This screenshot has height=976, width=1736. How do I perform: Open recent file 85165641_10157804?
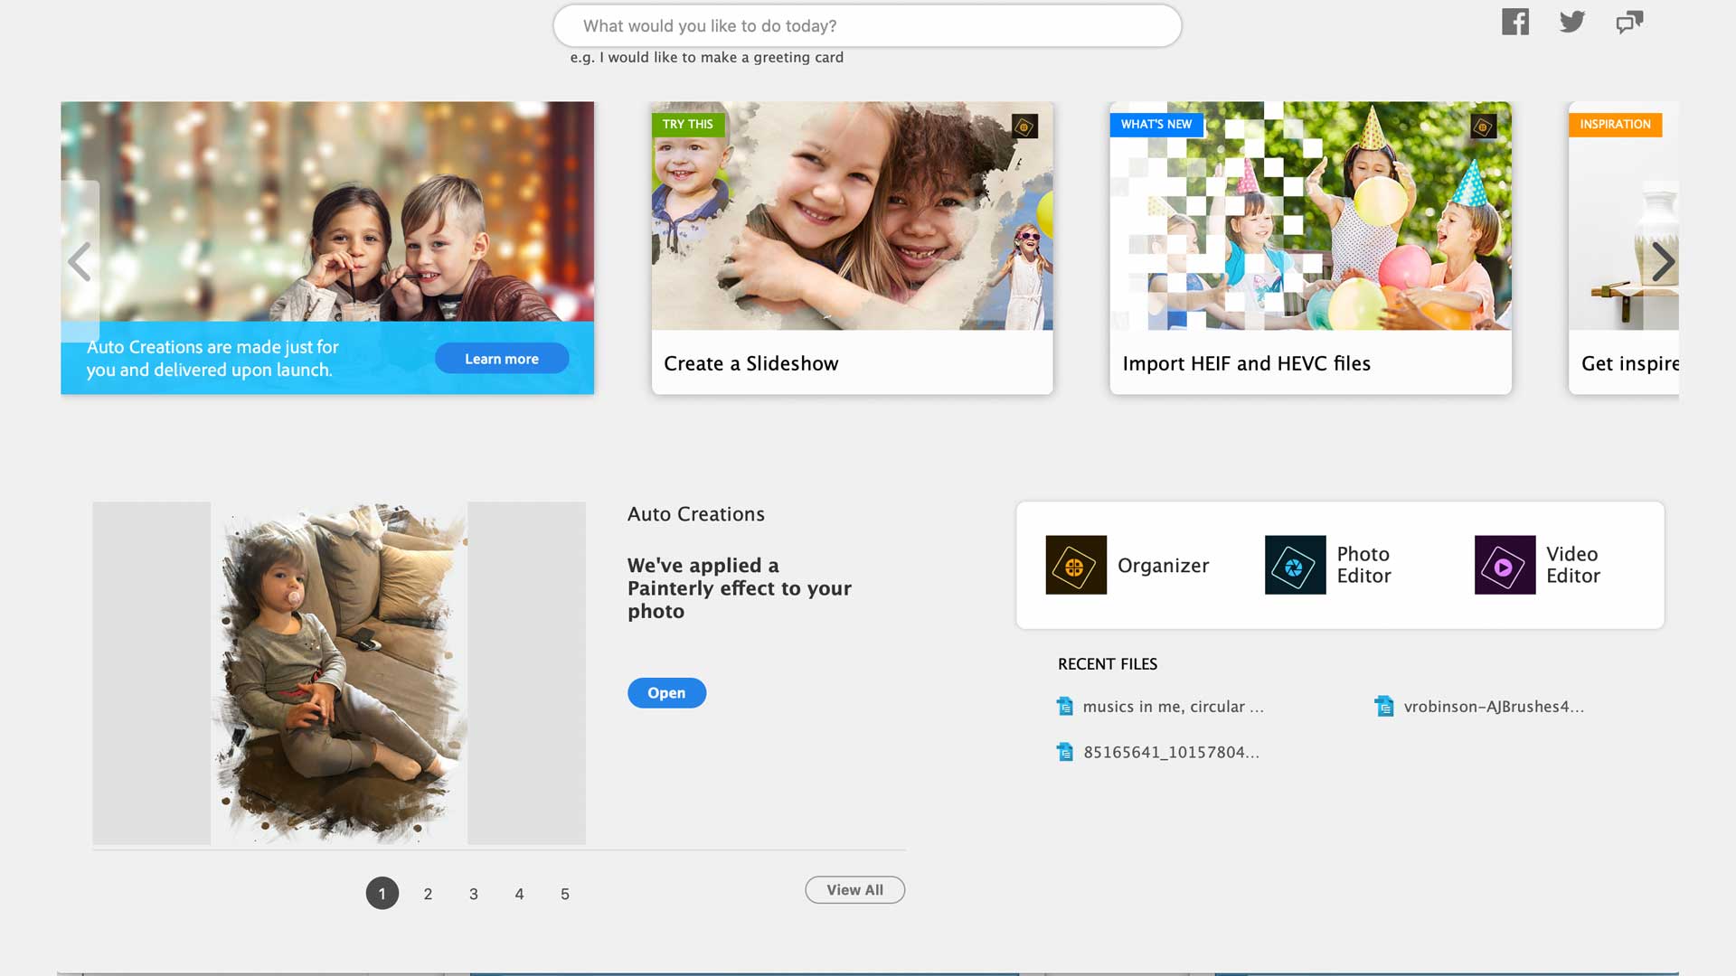(1170, 752)
